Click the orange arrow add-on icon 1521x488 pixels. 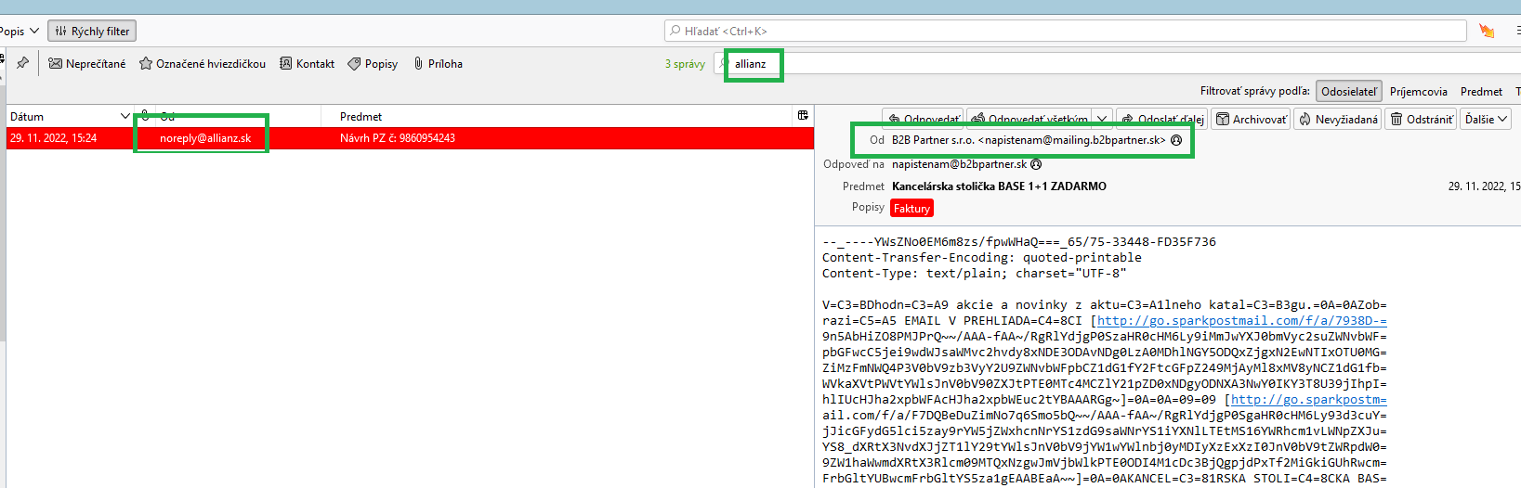(x=1487, y=31)
